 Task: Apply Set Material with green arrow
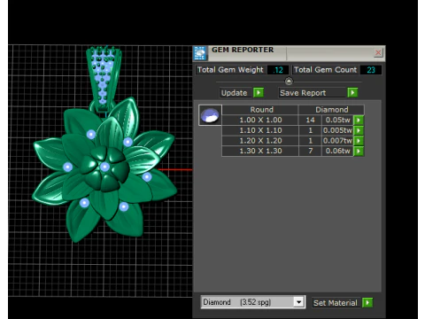367,303
